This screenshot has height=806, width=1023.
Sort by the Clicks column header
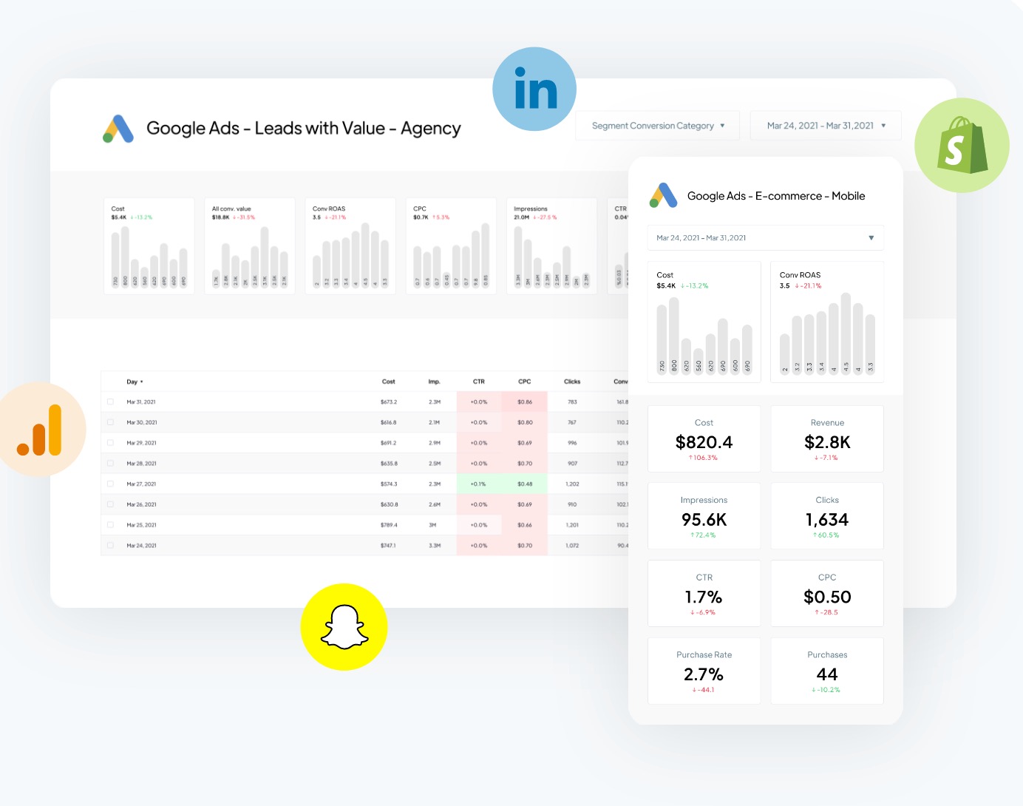click(x=572, y=382)
